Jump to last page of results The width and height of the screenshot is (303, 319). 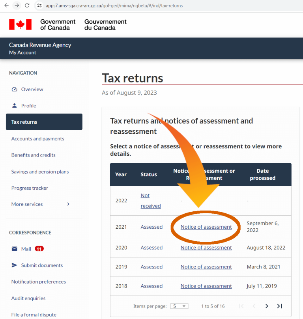pyautogui.click(x=280, y=306)
